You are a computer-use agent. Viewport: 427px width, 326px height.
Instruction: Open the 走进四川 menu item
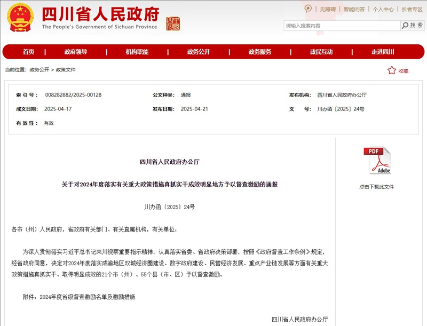coord(383,52)
